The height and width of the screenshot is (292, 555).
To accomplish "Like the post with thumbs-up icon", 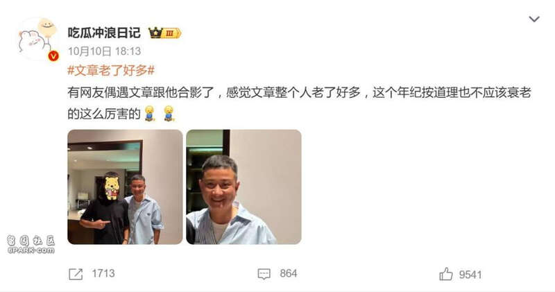I will click(x=445, y=274).
